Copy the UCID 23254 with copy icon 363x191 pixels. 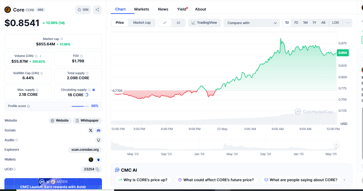click(x=98, y=169)
